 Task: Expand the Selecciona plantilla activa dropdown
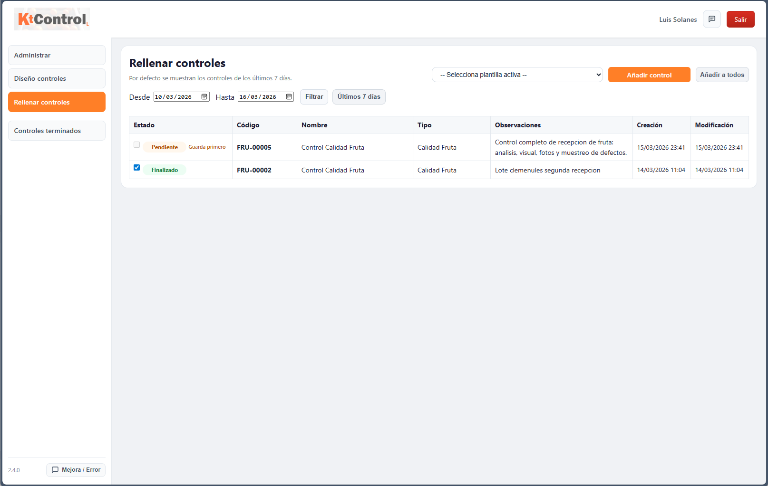[517, 75]
